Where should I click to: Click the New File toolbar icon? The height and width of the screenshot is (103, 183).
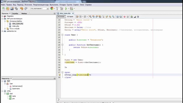tap(4, 9)
